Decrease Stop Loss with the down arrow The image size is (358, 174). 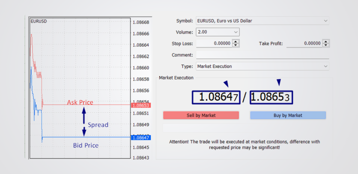[236, 45]
